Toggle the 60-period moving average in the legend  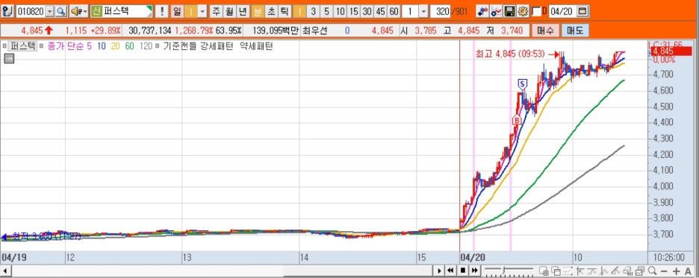(129, 45)
